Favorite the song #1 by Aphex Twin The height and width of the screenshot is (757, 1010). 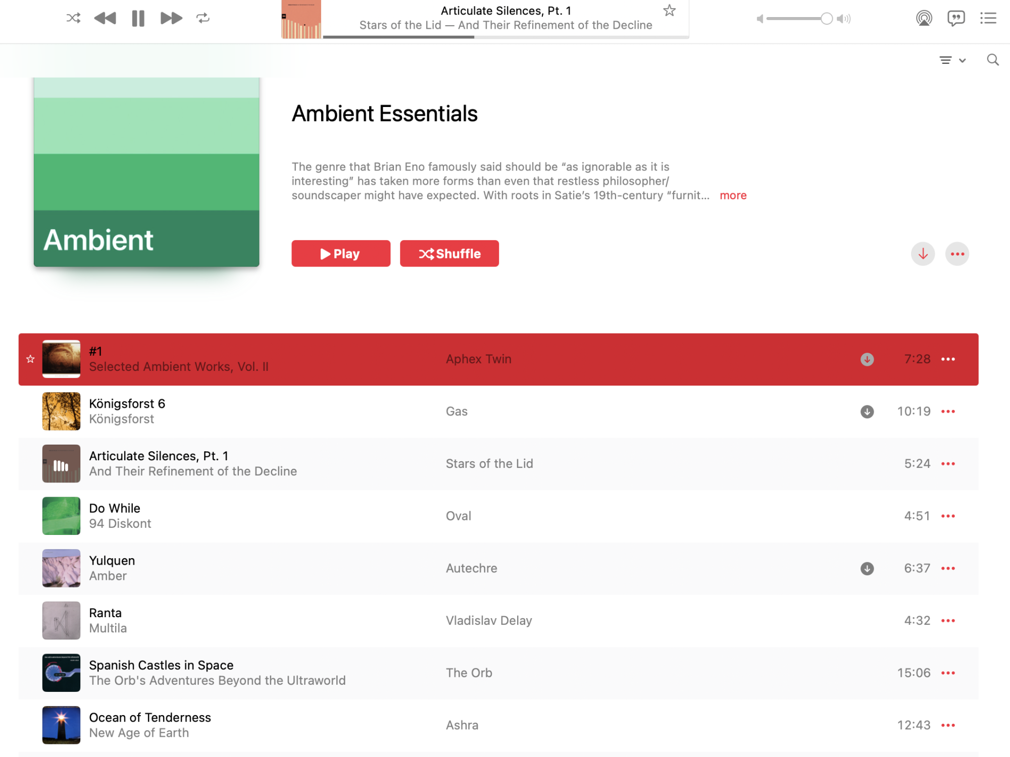coord(30,359)
